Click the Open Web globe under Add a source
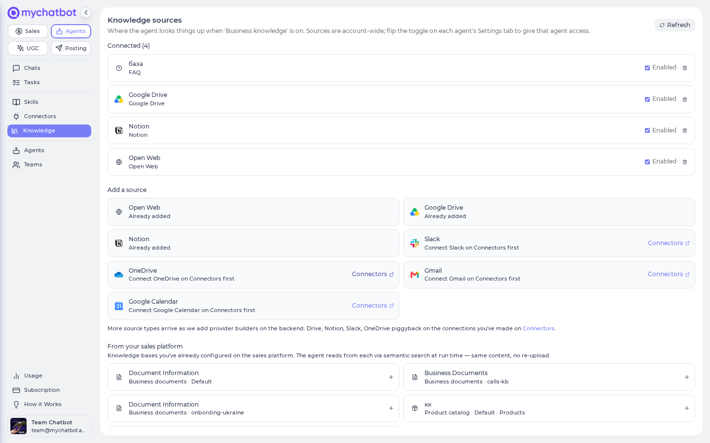Screen dimensions: 710x443 pyautogui.click(x=119, y=212)
